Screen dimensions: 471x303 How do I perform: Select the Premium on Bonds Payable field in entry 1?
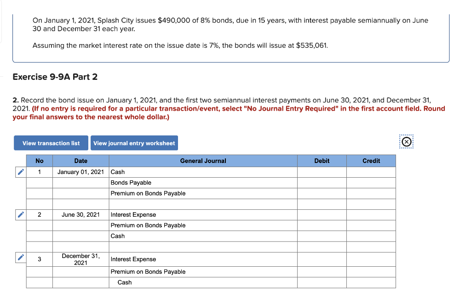click(x=202, y=193)
